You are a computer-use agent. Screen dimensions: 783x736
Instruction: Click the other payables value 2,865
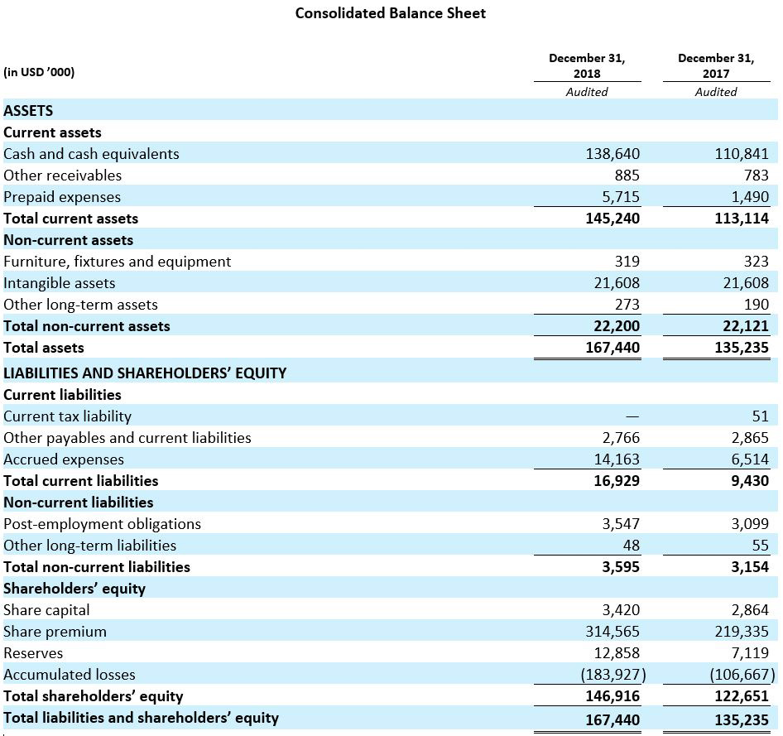(x=750, y=438)
